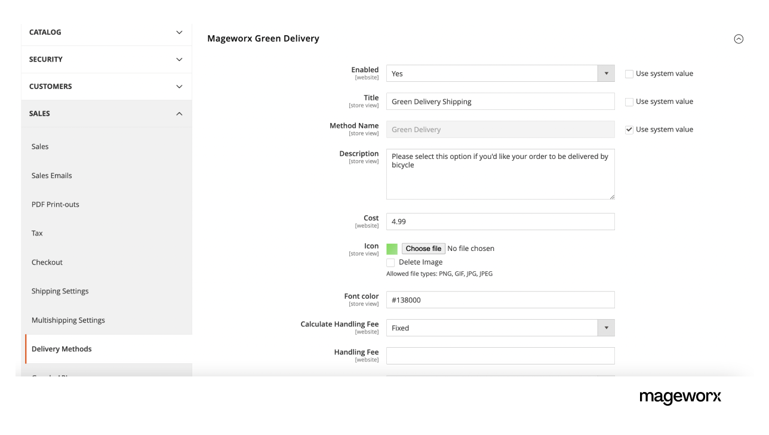Click the Handling Fee input field
Screen dimensions: 769x435
point(500,356)
